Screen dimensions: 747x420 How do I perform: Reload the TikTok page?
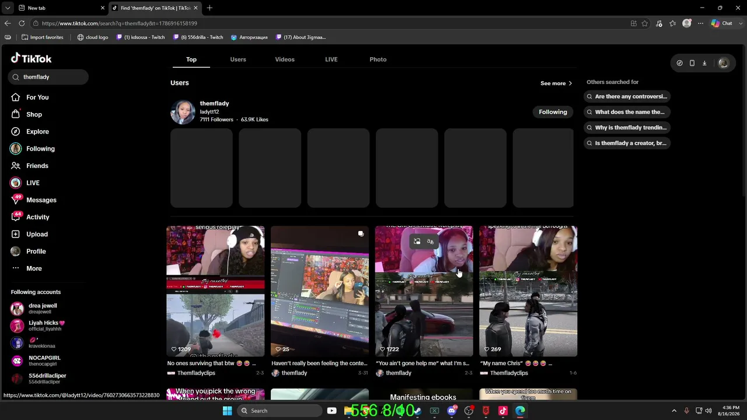[22, 23]
